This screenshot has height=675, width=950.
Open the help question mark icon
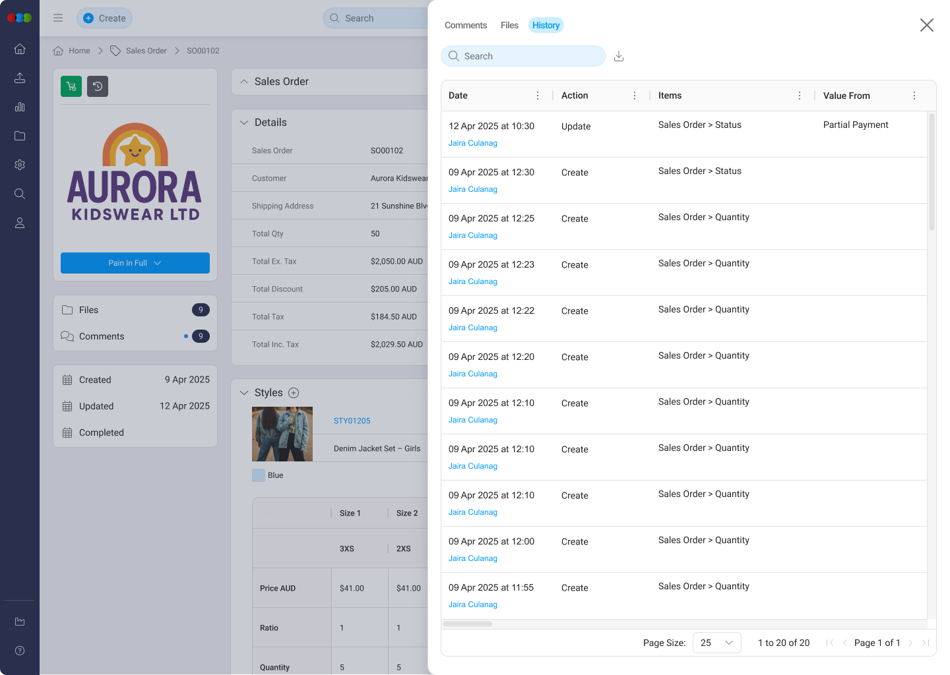(20, 651)
